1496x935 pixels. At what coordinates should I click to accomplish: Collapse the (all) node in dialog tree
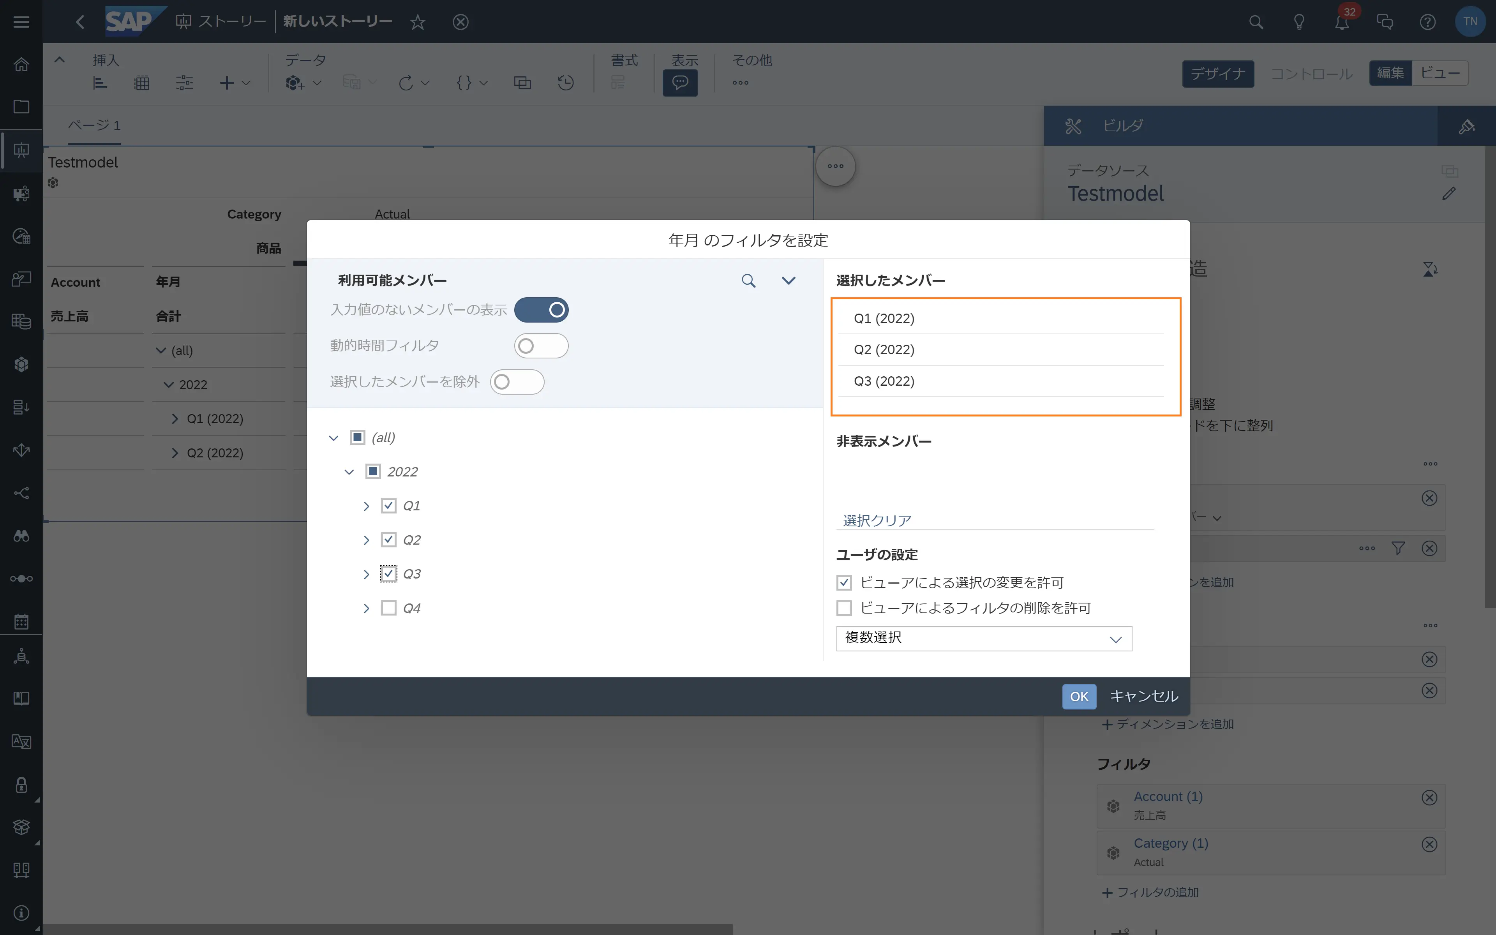pos(334,438)
